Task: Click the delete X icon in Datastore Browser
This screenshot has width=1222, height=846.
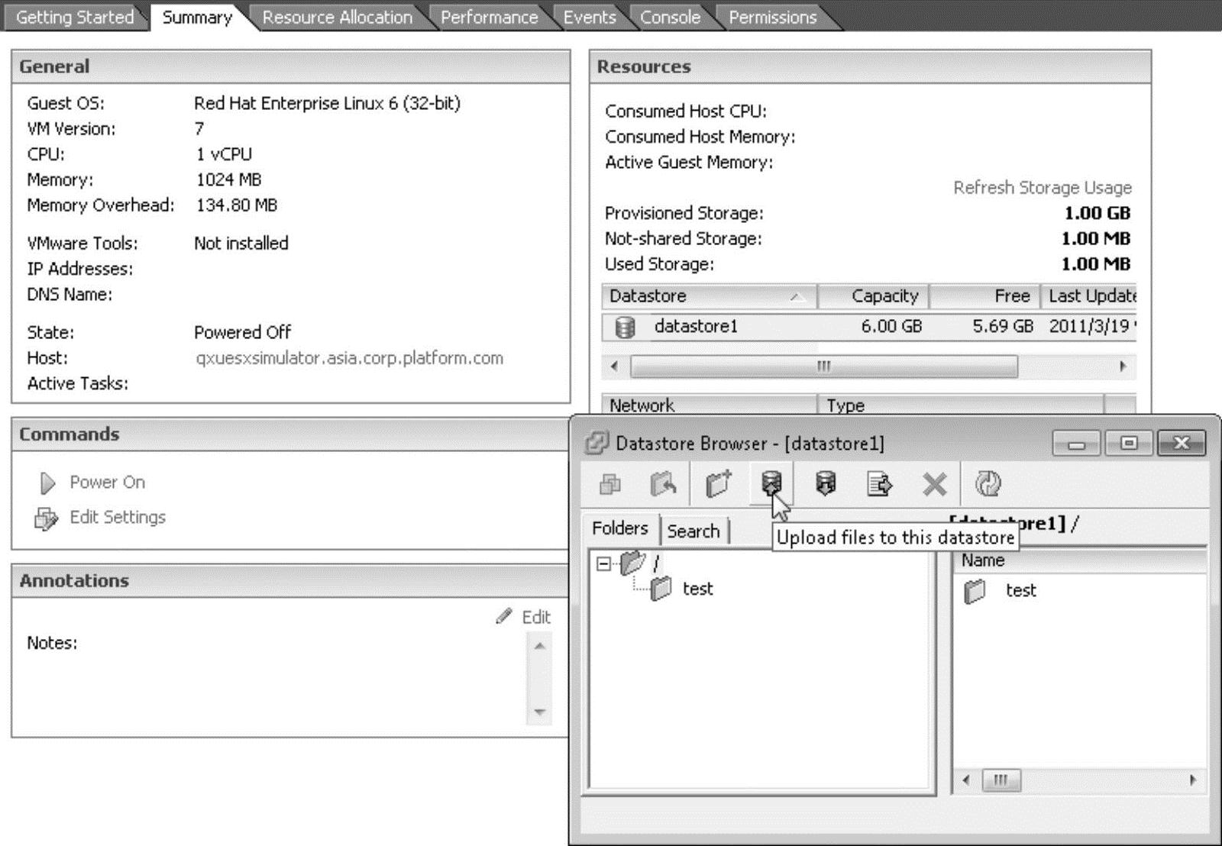Action: 934,484
